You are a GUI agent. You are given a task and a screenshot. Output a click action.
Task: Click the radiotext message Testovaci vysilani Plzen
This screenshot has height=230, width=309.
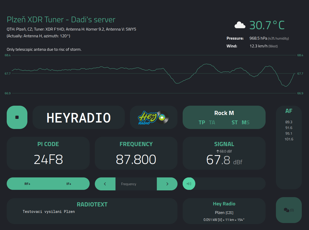click(x=49, y=212)
